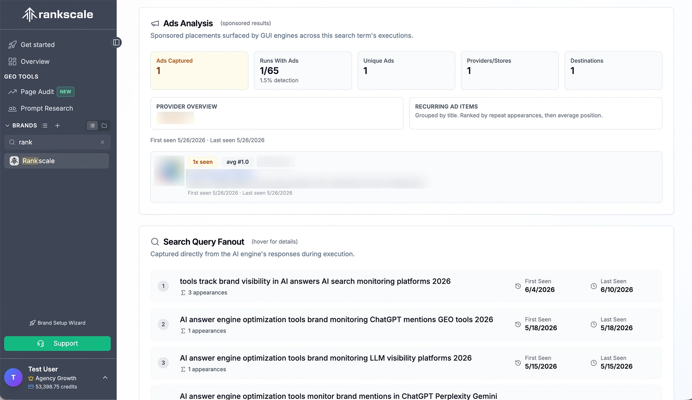Image resolution: width=692 pixels, height=400 pixels.
Task: Click the Test User avatar circle
Action: pos(13,377)
